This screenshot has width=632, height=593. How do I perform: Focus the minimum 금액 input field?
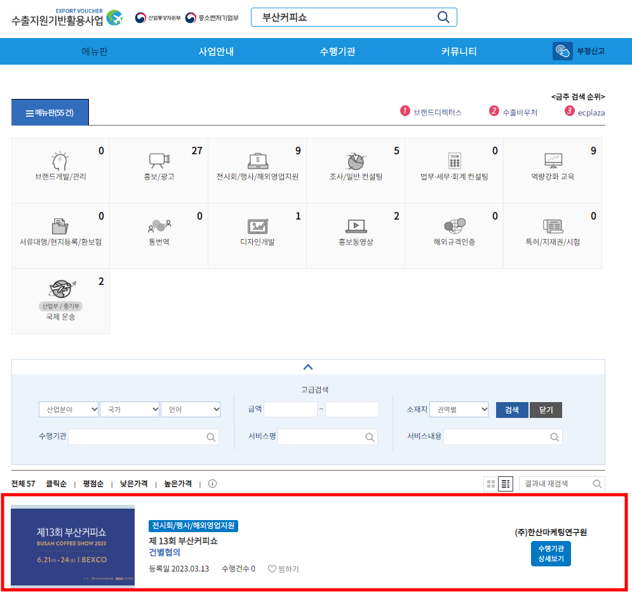pos(290,410)
